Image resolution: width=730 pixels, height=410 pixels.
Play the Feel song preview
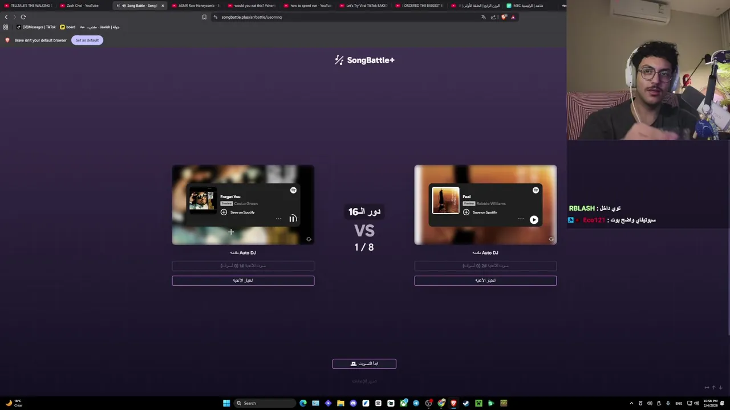pyautogui.click(x=534, y=220)
